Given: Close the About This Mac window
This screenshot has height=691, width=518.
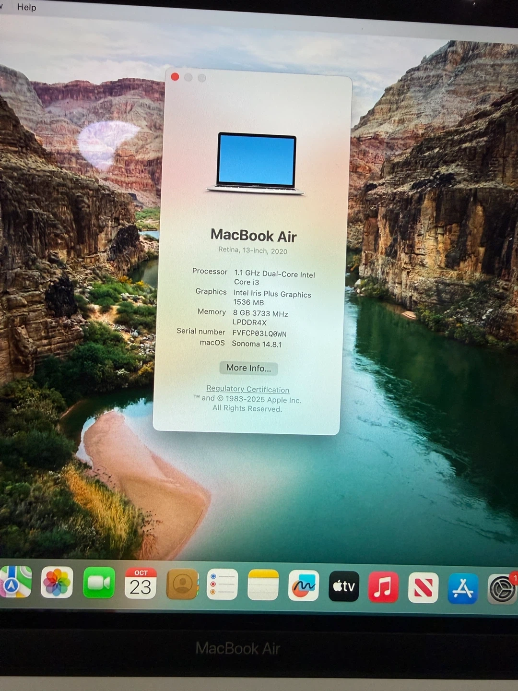Looking at the screenshot, I should (x=175, y=77).
